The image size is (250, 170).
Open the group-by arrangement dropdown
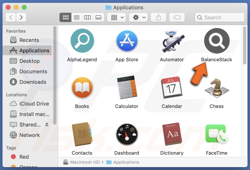(116, 17)
